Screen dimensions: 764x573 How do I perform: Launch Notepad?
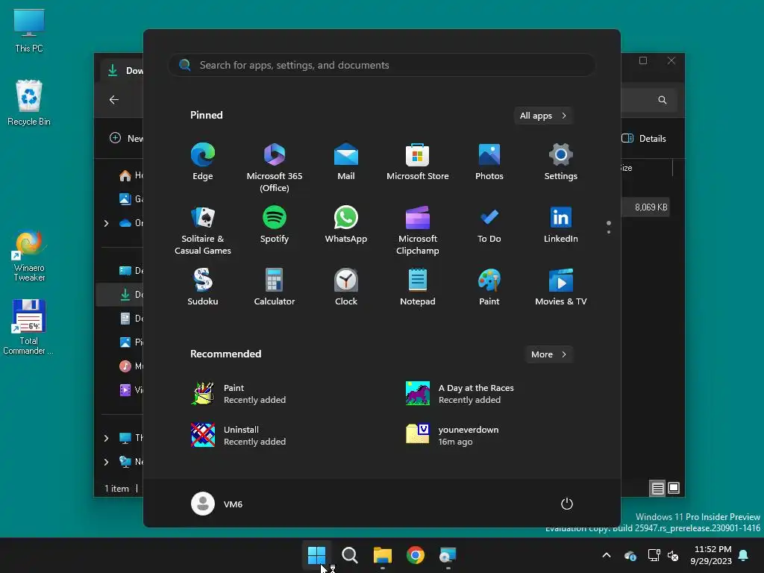click(x=418, y=287)
